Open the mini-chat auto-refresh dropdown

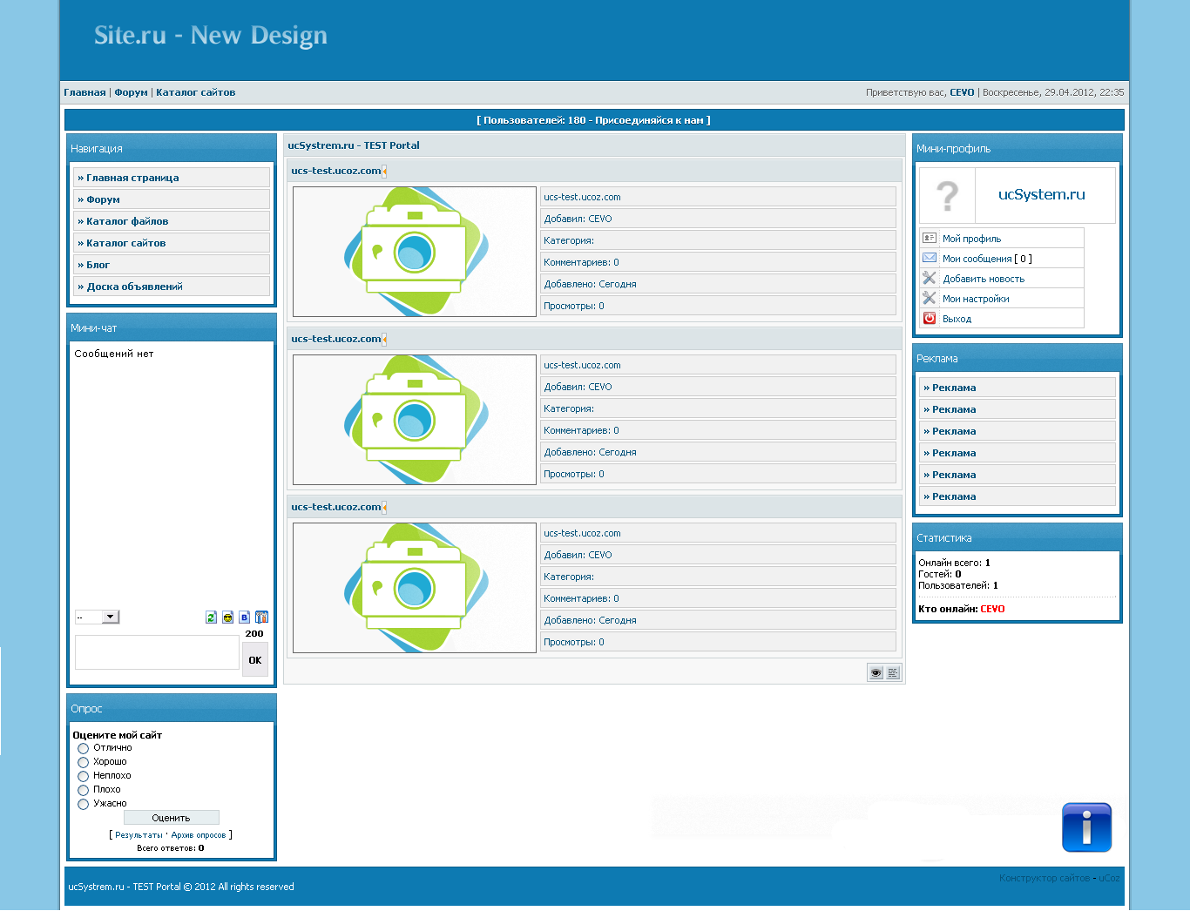[x=97, y=617]
